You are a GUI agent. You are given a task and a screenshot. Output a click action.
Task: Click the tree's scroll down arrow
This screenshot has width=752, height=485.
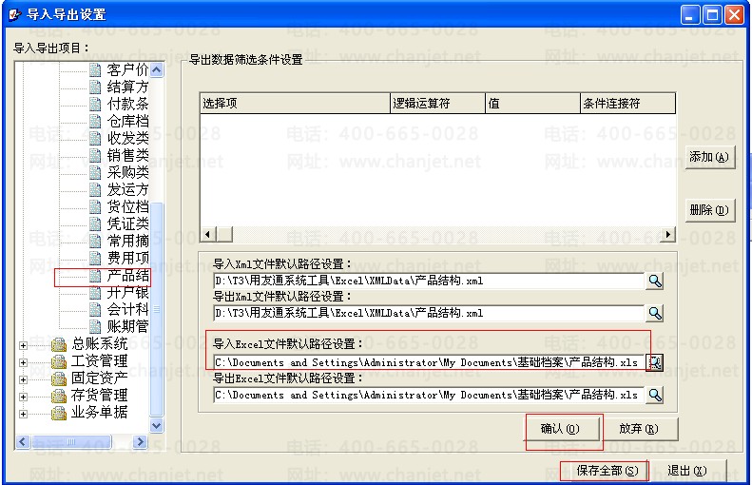coord(156,425)
